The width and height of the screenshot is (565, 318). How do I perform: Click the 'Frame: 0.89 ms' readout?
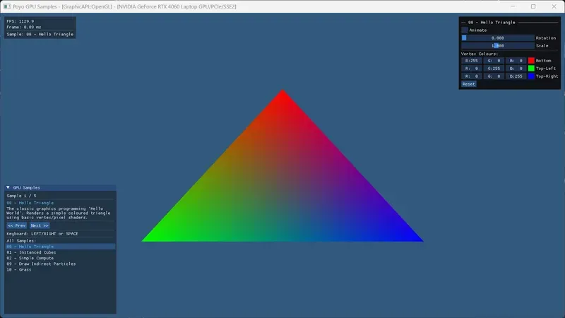tap(24, 27)
